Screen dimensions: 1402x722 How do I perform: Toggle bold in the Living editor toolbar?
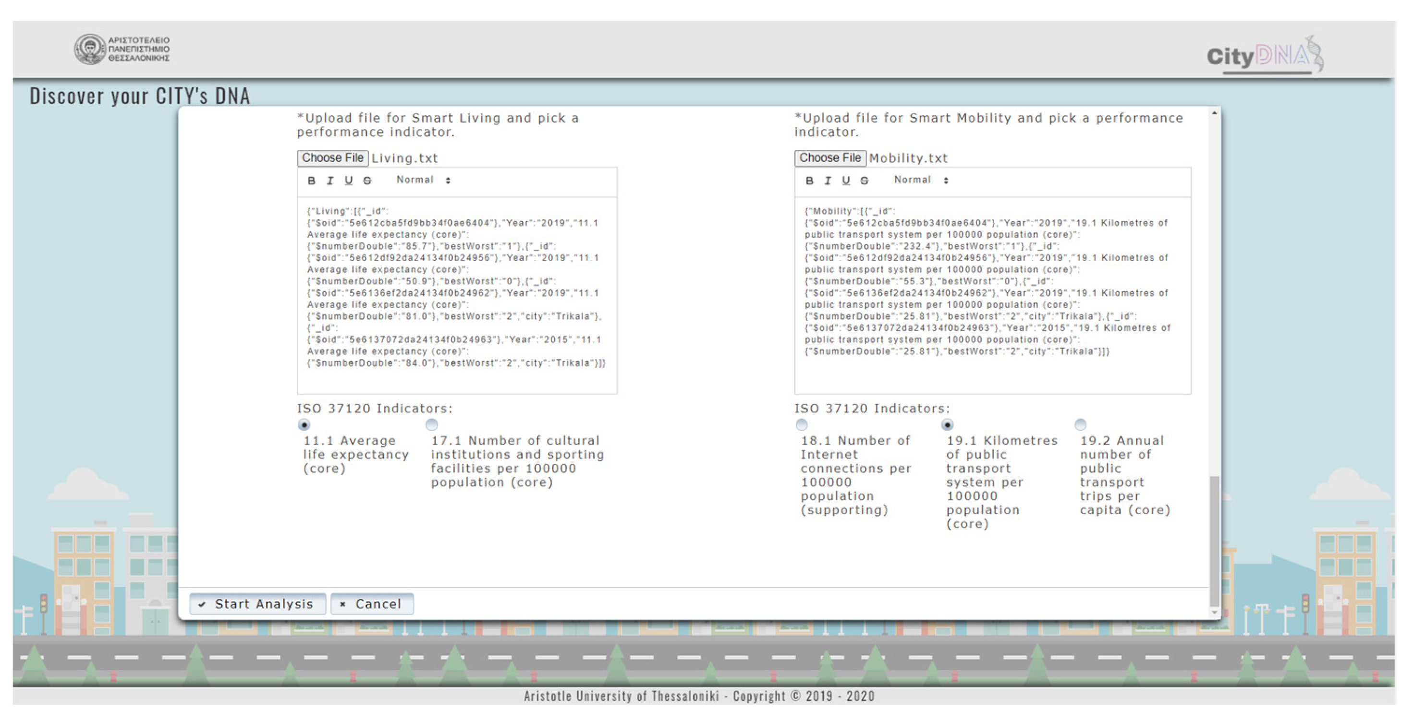point(311,180)
